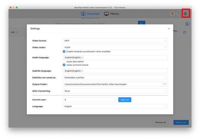Open settings via the gear icon
200x139 pixels.
tap(185, 13)
